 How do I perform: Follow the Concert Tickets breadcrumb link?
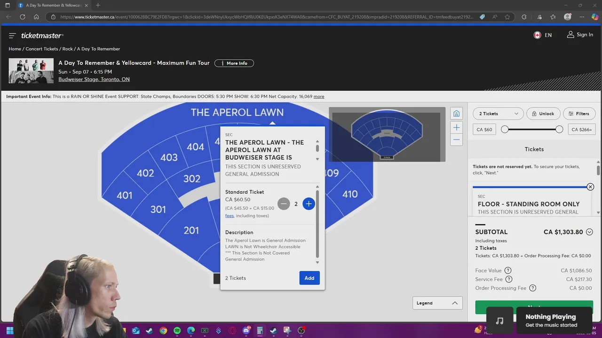click(x=42, y=49)
